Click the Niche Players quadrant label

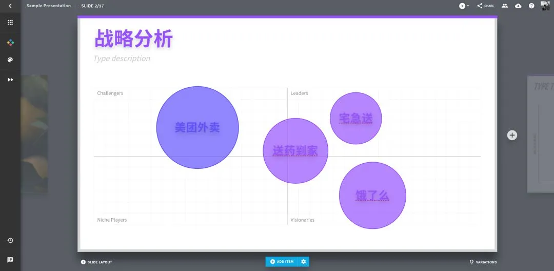112,220
